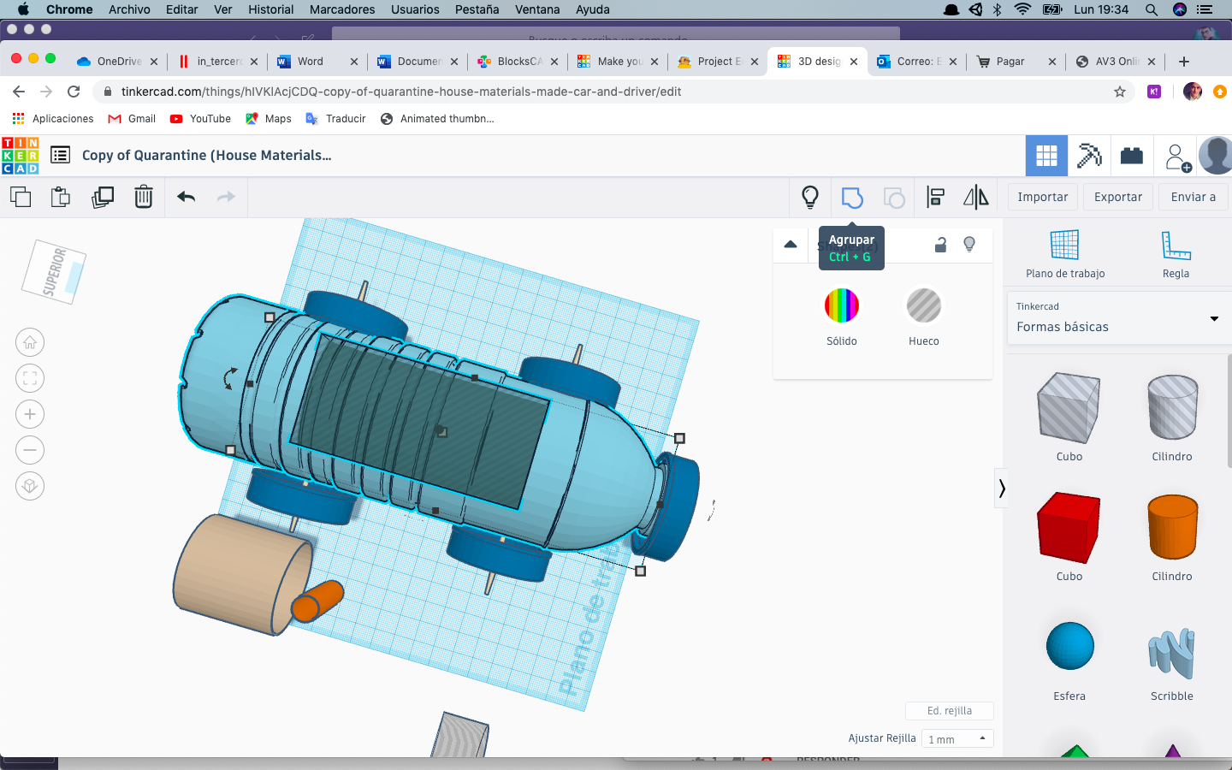Click the Mirror tool icon
This screenshot has width=1232, height=770.
[976, 198]
